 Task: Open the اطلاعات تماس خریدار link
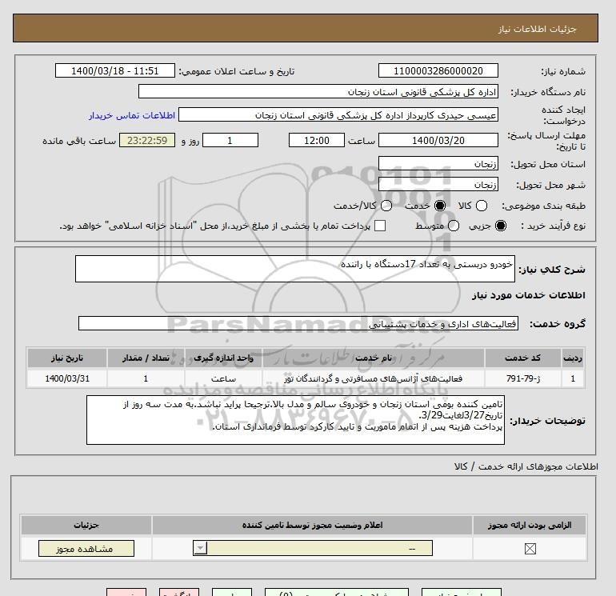[132, 115]
